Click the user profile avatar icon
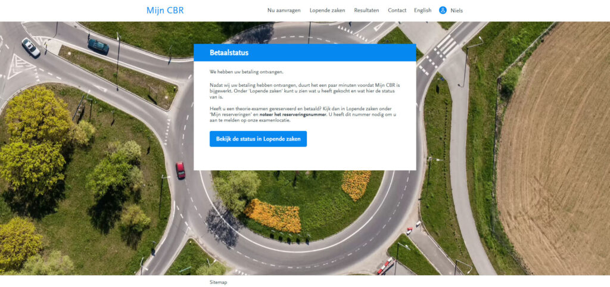The image size is (610, 287). pos(443,10)
